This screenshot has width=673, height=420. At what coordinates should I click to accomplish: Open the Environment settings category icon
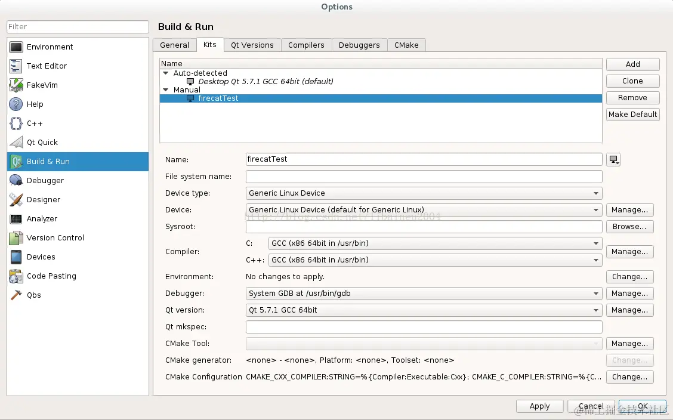pyautogui.click(x=16, y=47)
